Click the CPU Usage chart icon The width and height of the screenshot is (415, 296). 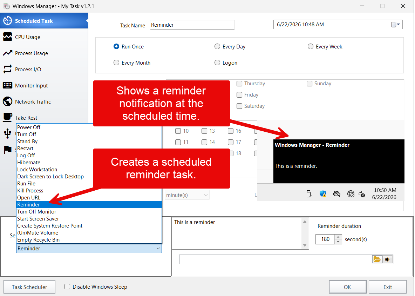(x=7, y=37)
